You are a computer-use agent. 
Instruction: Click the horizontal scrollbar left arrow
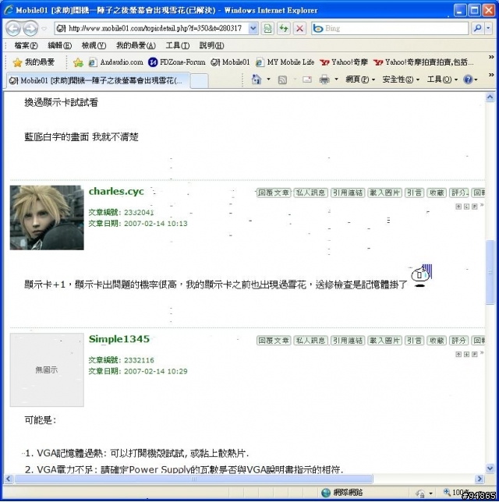[x=9, y=479]
